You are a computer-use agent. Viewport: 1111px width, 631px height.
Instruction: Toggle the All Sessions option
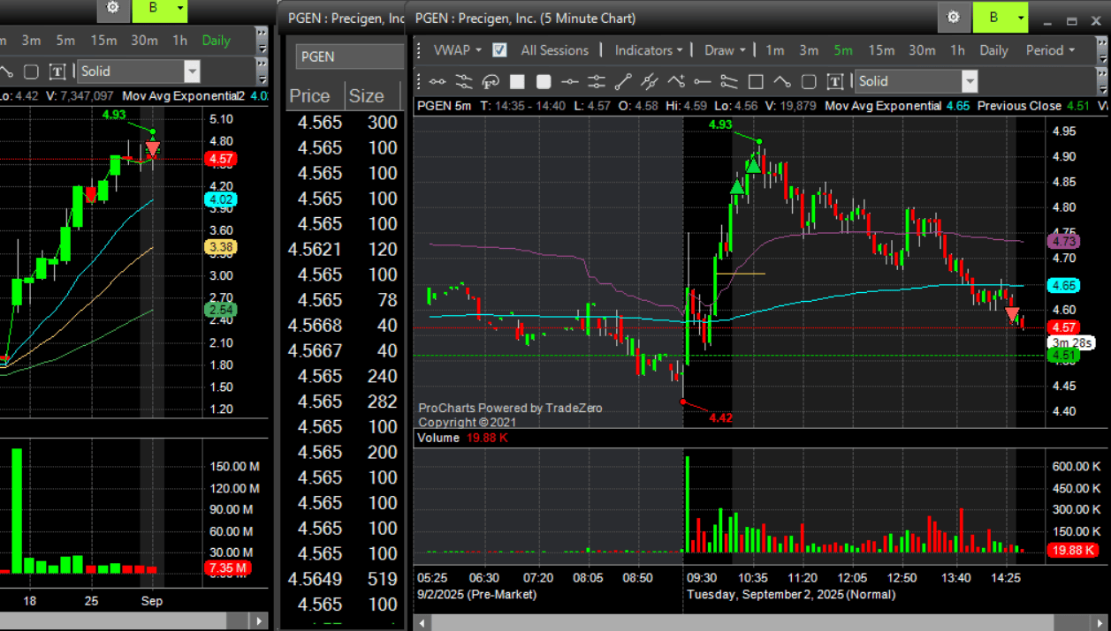(554, 50)
